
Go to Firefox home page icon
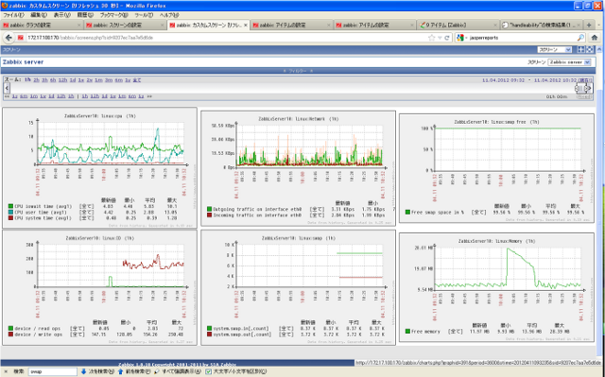(595, 38)
